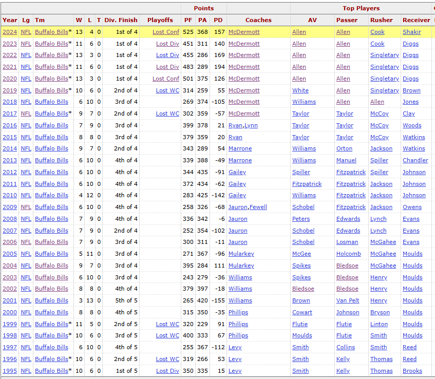Screen dimensions: 435x379
Task: Open Bledsoe AV link in 2002 row
Action: pyautogui.click(x=303, y=289)
